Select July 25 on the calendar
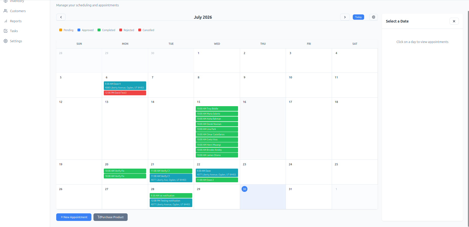This screenshot has width=469, height=227. [355, 172]
